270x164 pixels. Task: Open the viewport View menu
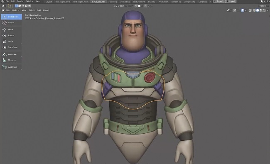point(24,10)
